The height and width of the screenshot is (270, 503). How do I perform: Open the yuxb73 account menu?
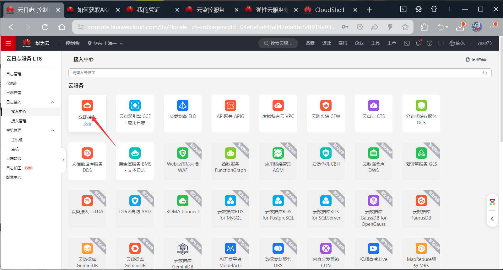(484, 43)
